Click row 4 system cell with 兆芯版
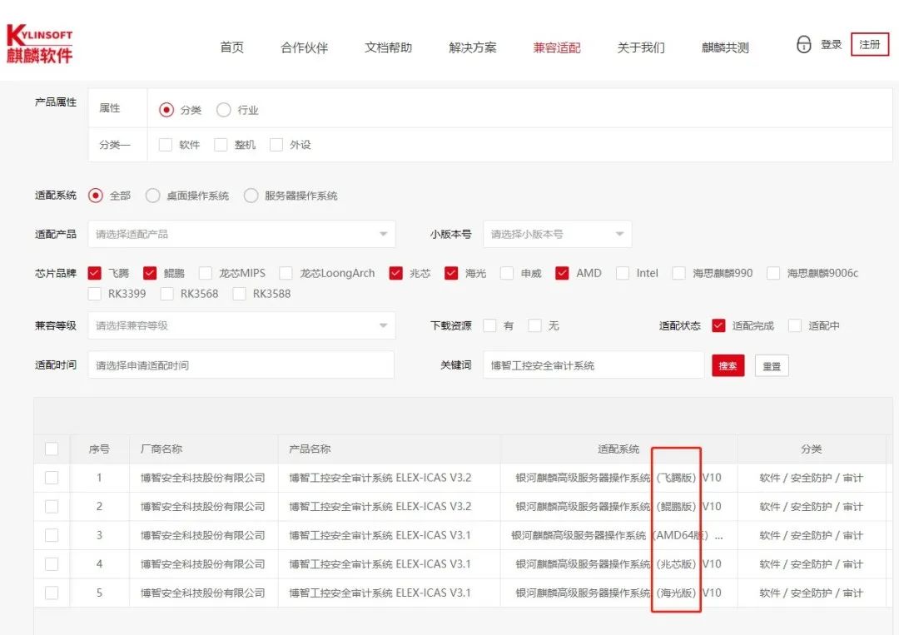The image size is (899, 635). click(618, 564)
